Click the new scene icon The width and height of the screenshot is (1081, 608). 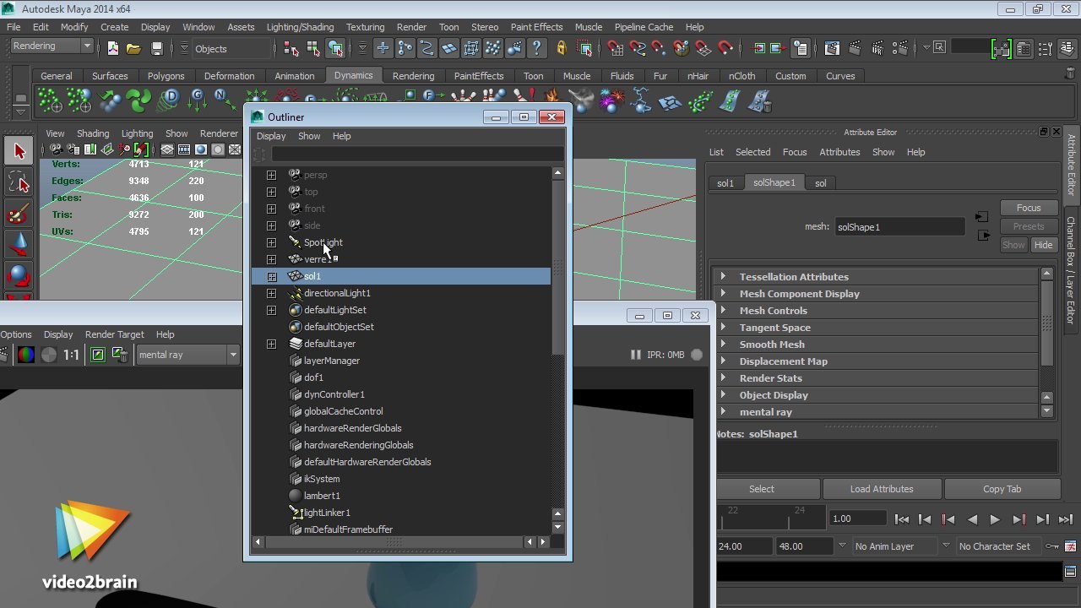click(112, 48)
